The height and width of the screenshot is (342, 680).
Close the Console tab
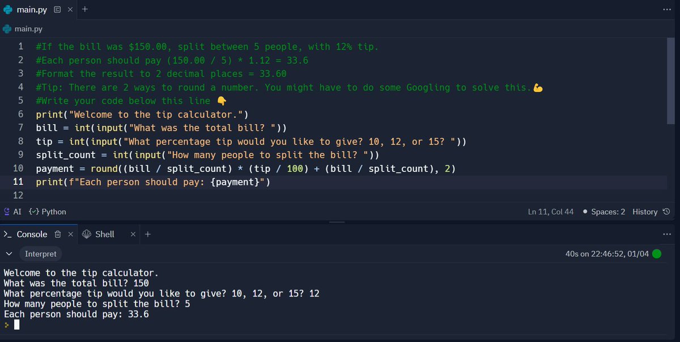70,234
